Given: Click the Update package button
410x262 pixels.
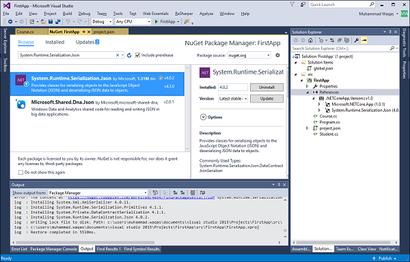Looking at the screenshot, I should click(x=266, y=99).
